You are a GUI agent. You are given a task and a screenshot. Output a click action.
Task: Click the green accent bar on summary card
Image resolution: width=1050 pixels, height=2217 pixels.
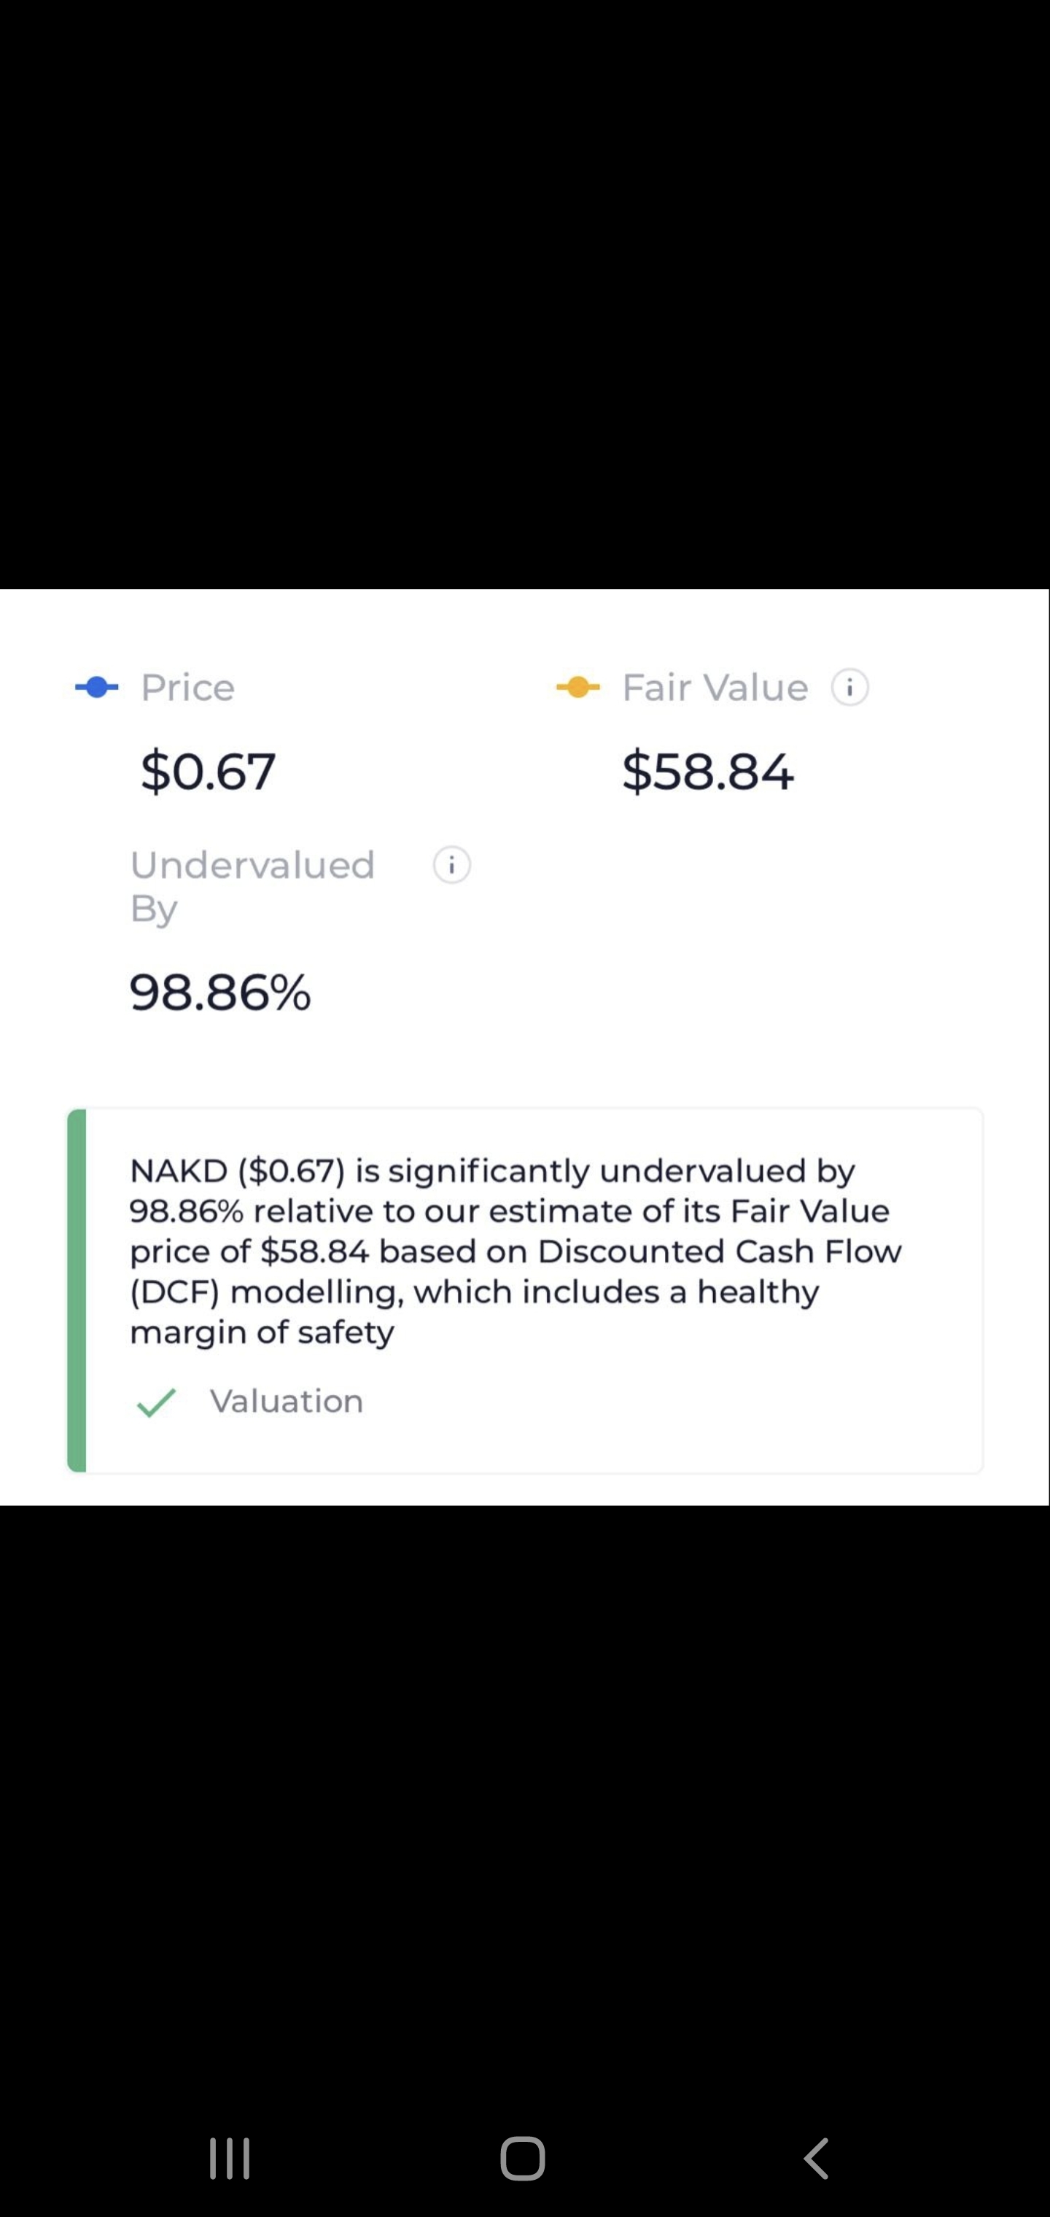pyautogui.click(x=77, y=1290)
